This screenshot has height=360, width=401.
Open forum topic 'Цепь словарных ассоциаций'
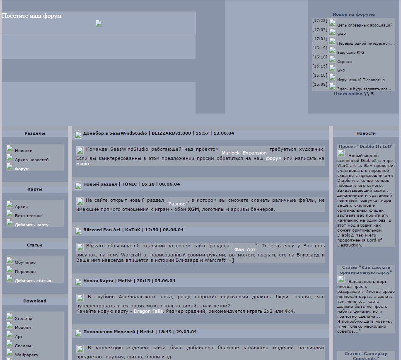click(x=365, y=25)
